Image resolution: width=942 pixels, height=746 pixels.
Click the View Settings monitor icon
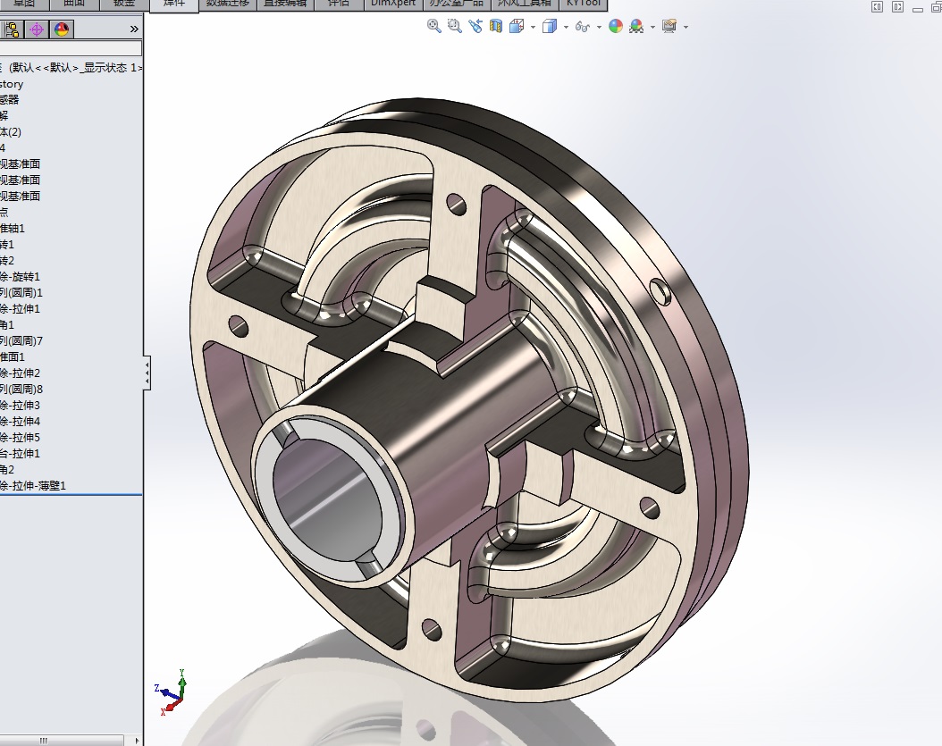click(669, 26)
